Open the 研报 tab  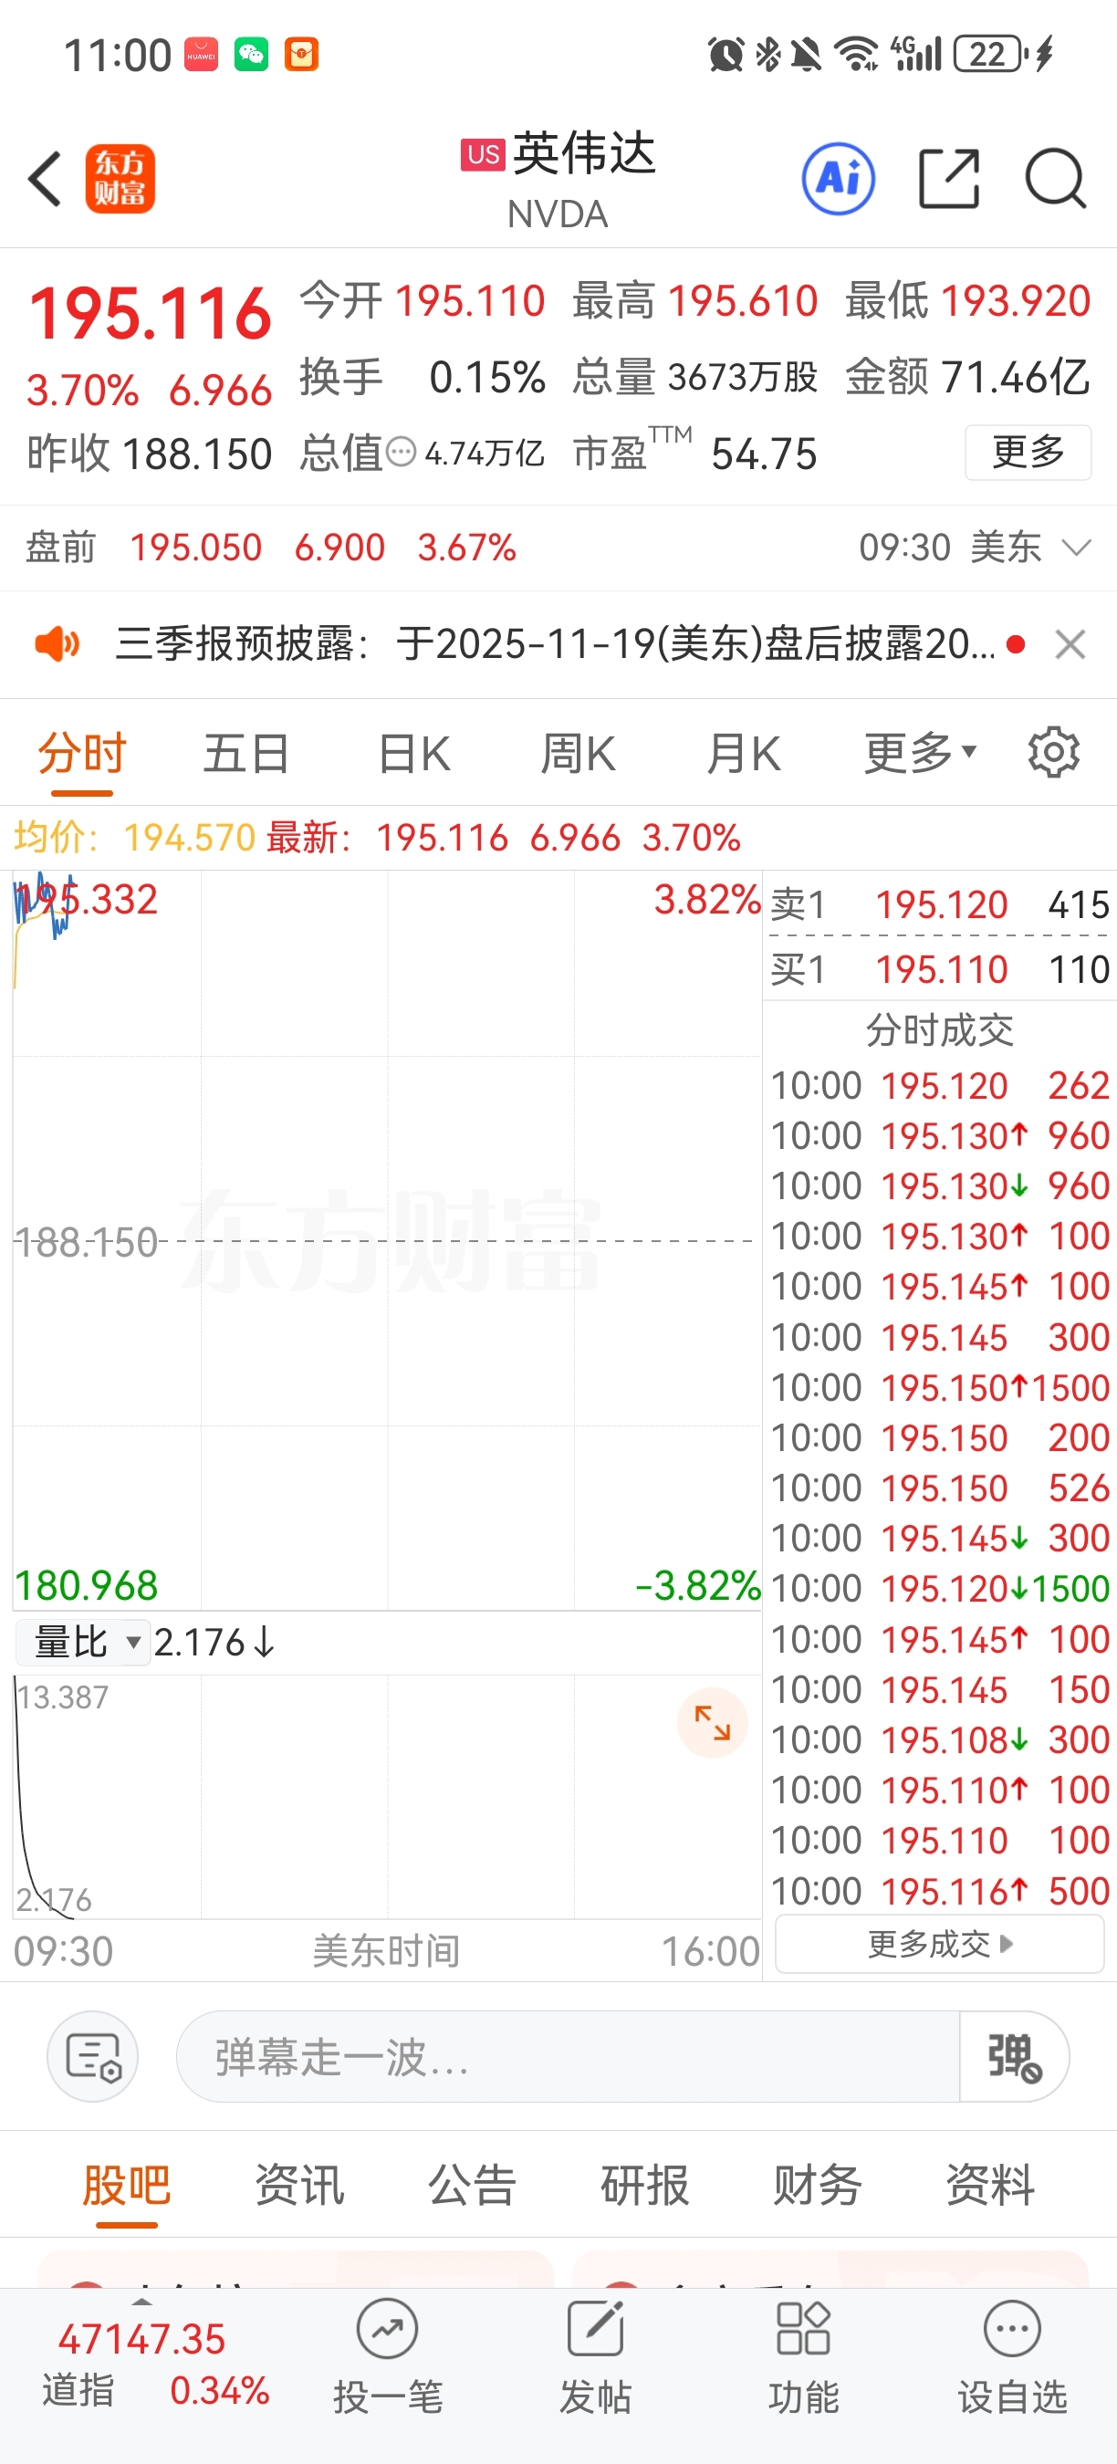click(x=644, y=2185)
